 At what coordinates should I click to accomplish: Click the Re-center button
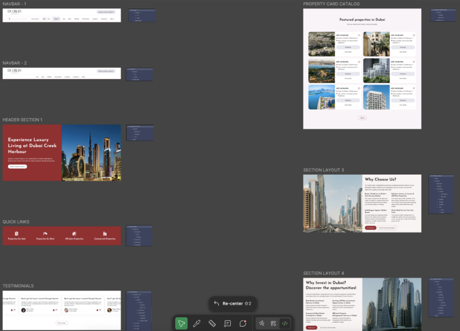[232, 304]
